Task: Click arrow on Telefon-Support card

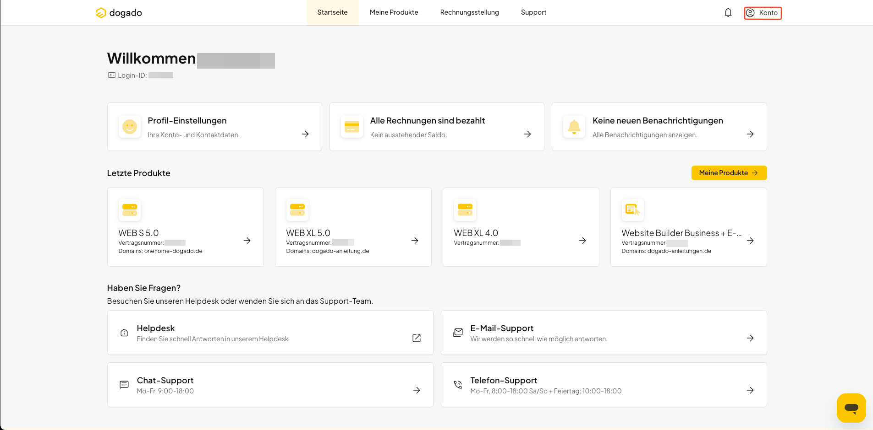Action: tap(750, 390)
